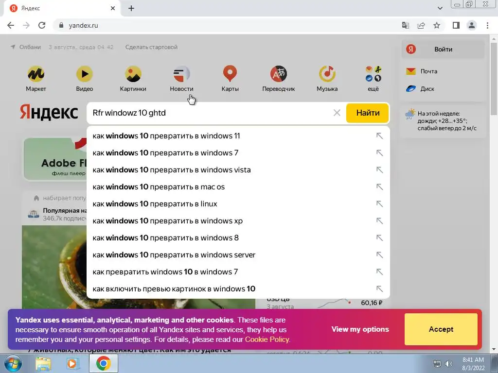Select suggestion 'как превратить windows 10 в windows 7'
The image size is (498, 373).
[x=238, y=272]
